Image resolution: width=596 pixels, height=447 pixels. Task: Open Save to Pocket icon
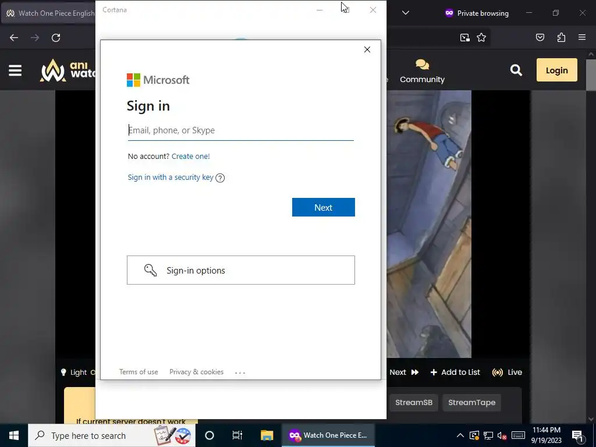[540, 37]
